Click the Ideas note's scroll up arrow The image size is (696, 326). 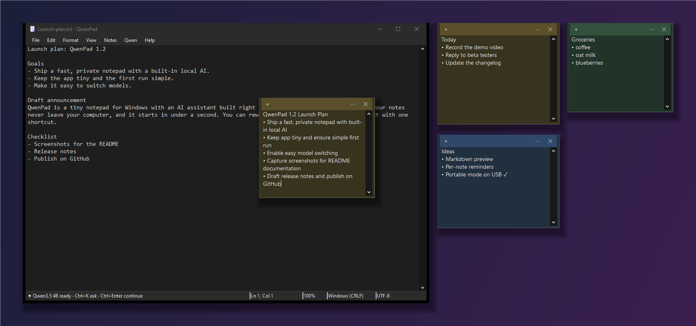coord(553,151)
